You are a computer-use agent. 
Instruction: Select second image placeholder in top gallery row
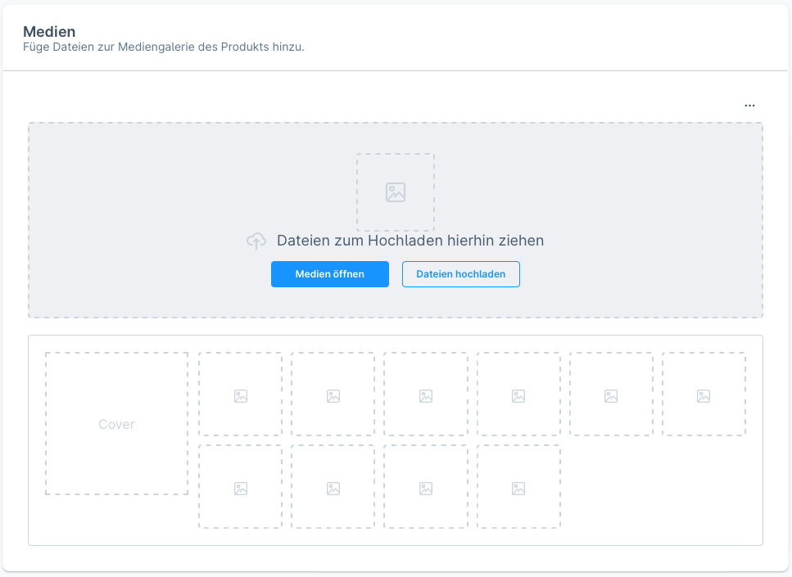pos(333,395)
